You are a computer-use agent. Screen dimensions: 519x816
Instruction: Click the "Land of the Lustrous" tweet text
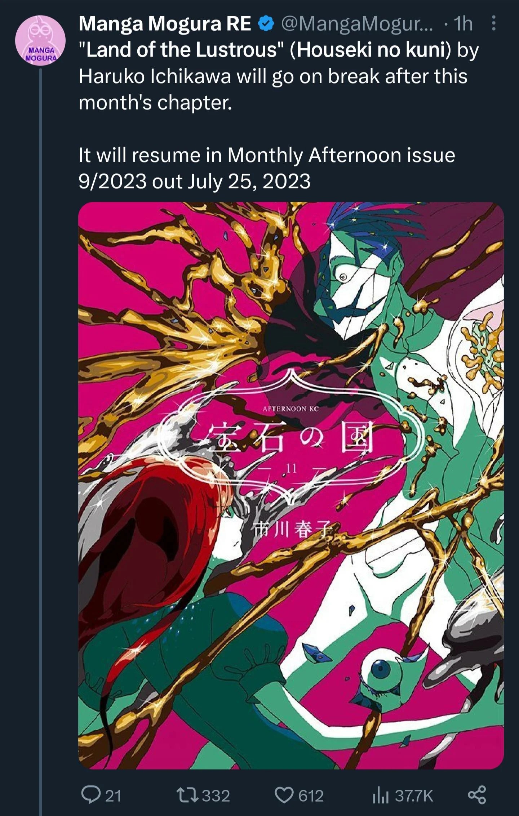click(x=279, y=76)
